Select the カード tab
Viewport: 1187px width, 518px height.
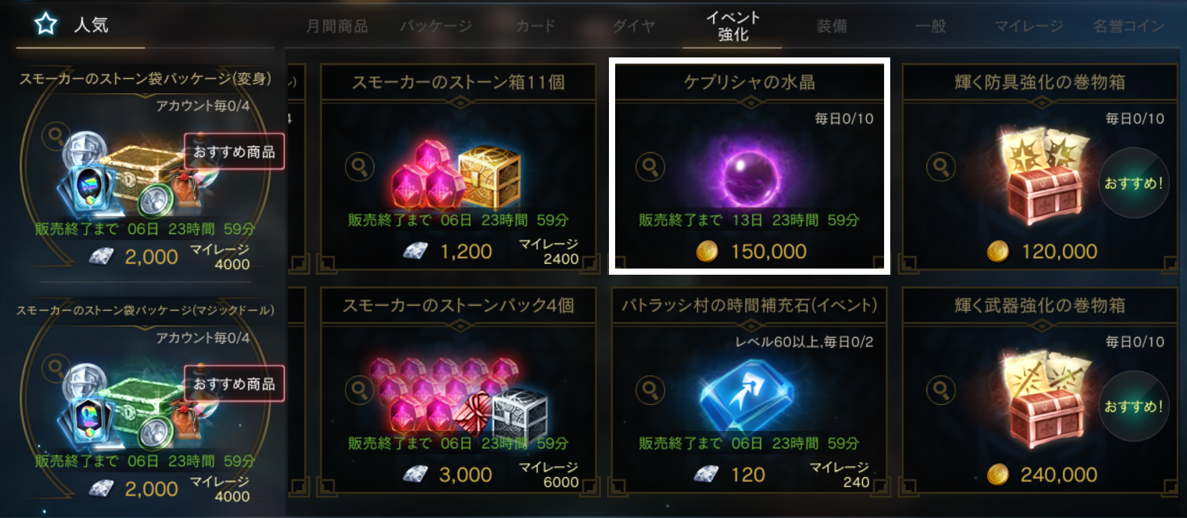tap(535, 26)
